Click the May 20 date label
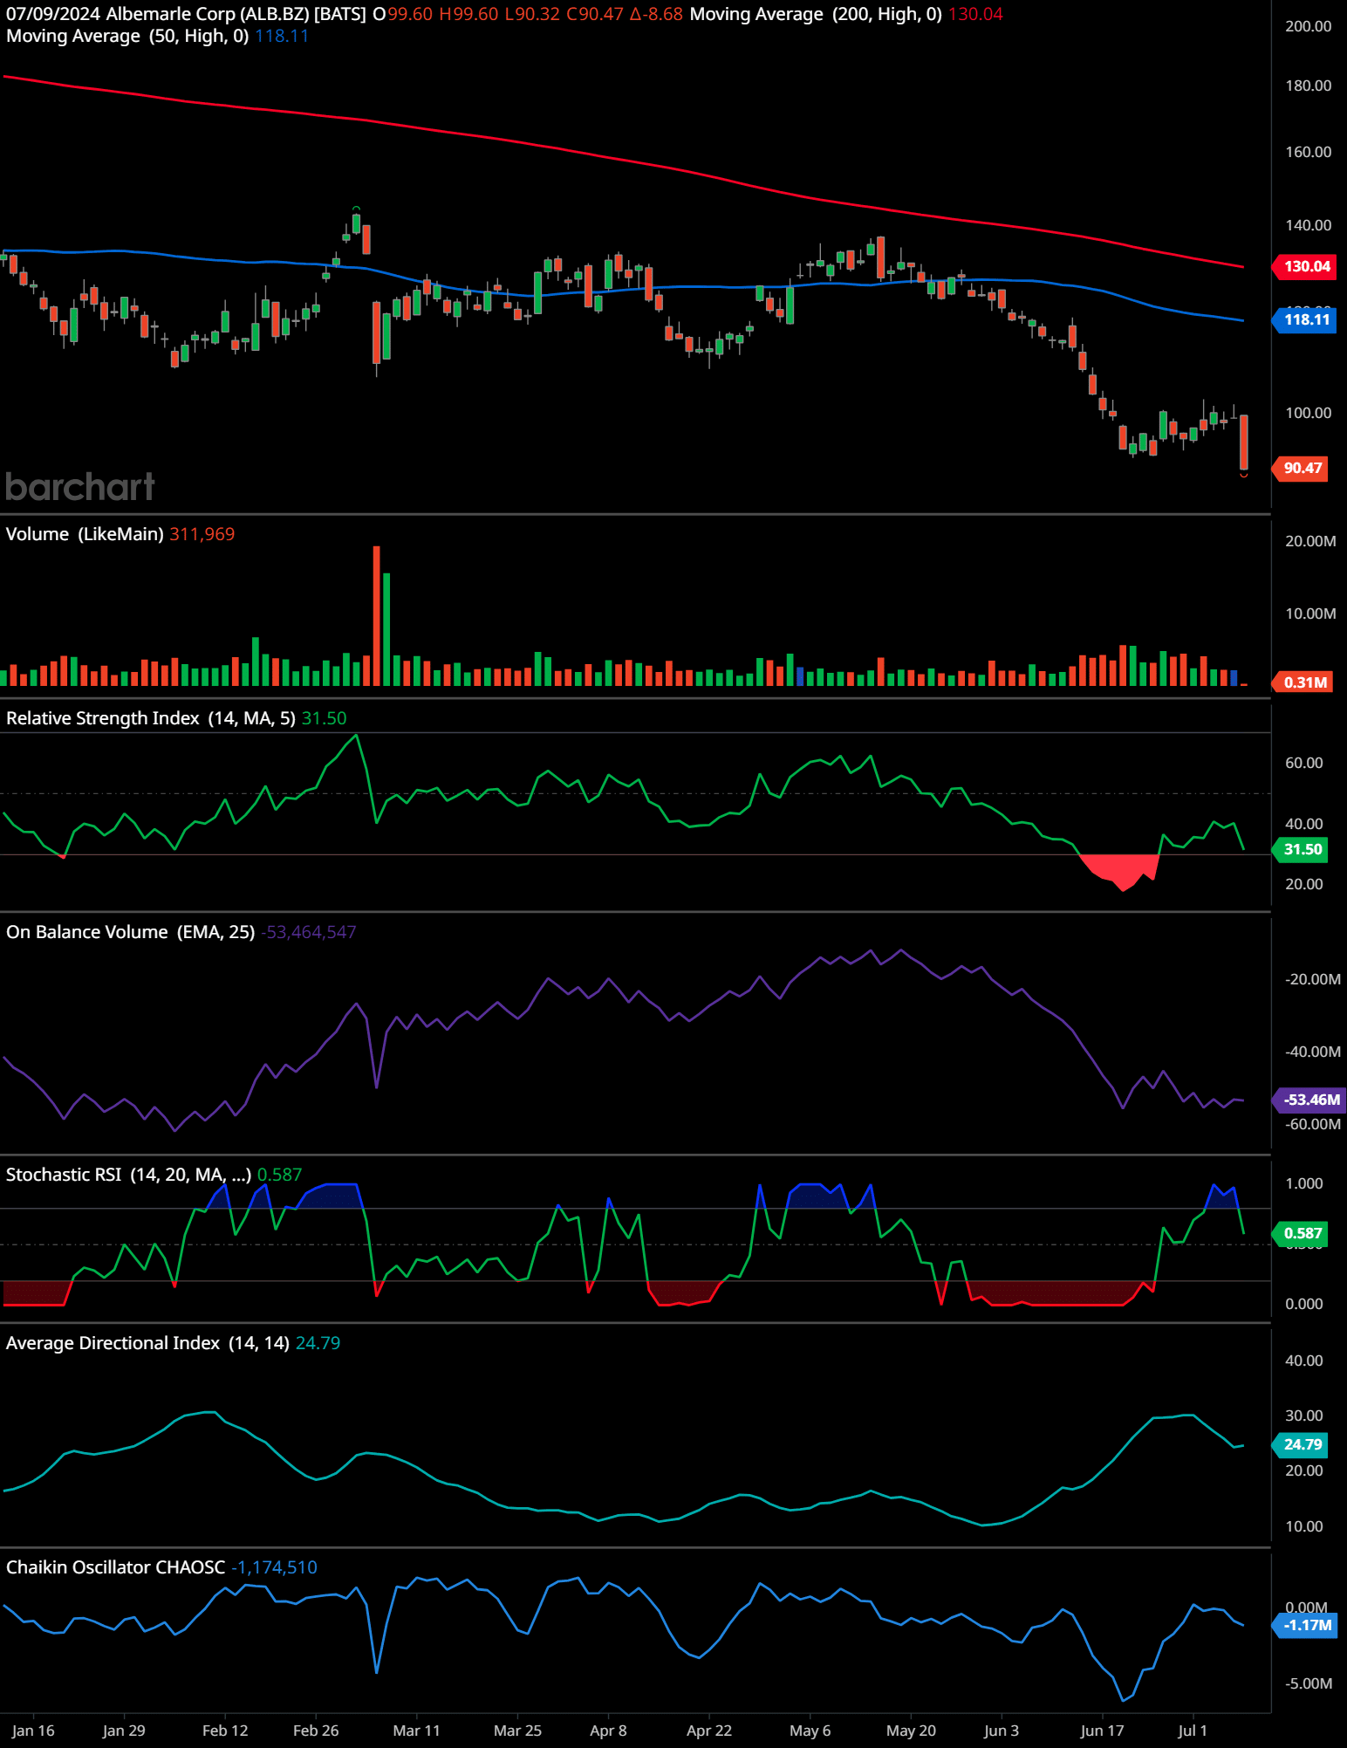The image size is (1347, 1748). (x=911, y=1731)
